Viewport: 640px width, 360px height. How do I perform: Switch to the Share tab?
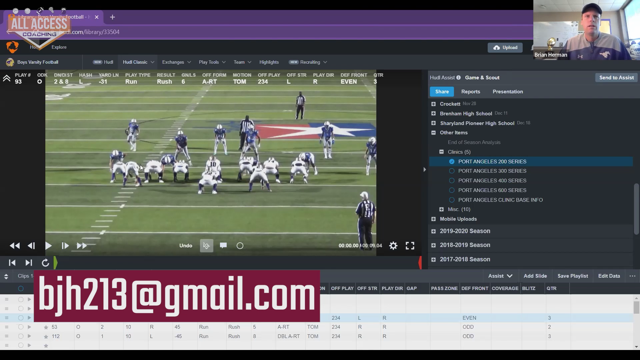(x=442, y=92)
